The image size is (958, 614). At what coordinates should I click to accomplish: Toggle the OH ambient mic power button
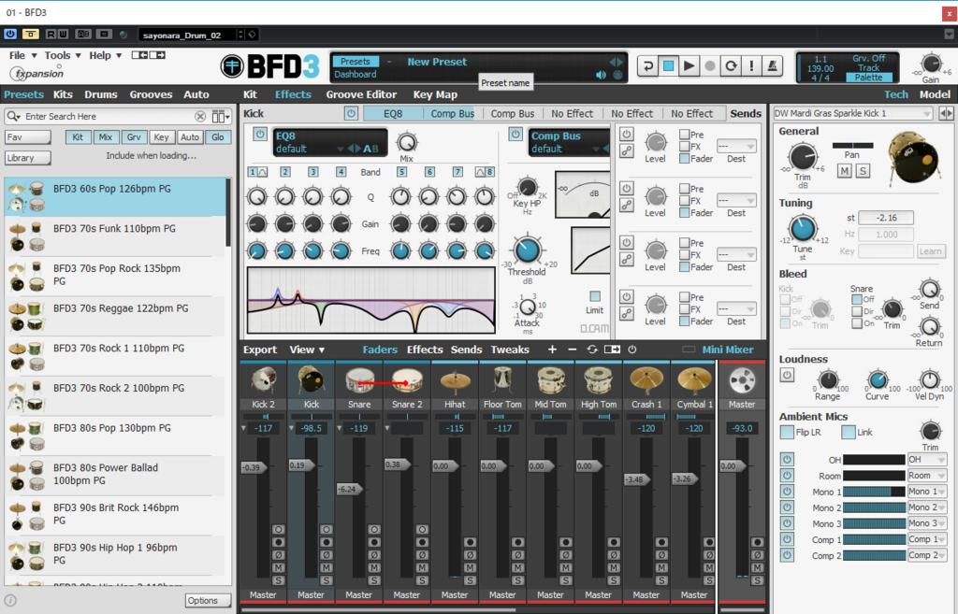(787, 459)
